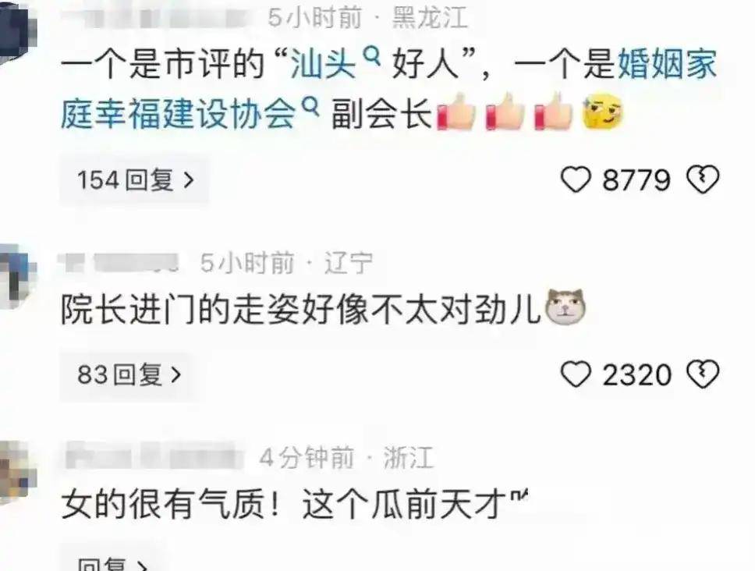Dislike the 院长进门 comment

pos(703,374)
